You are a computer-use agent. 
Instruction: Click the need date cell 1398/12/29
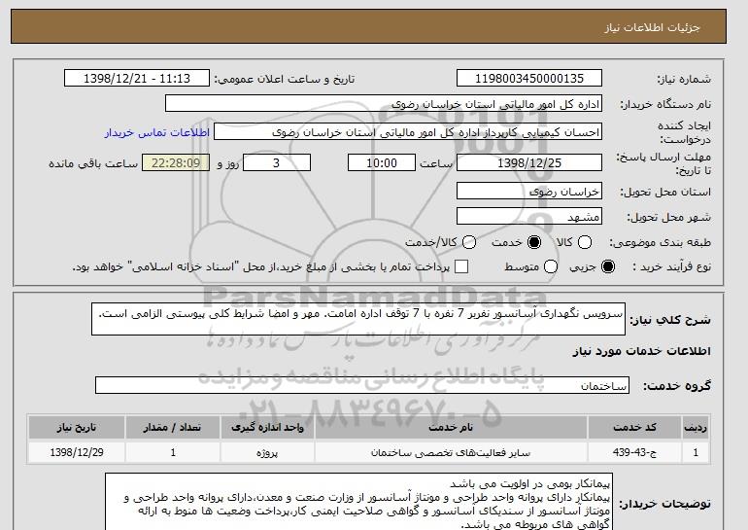click(77, 452)
